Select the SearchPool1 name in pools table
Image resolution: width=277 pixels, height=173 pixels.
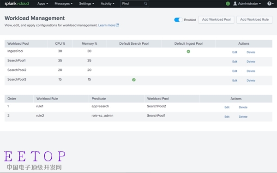click(x=17, y=60)
